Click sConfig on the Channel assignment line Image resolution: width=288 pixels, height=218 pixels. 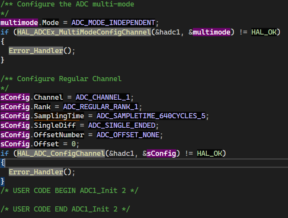[15, 98]
